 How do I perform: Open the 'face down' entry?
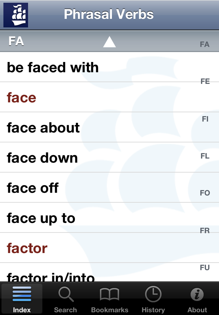(x=42, y=158)
